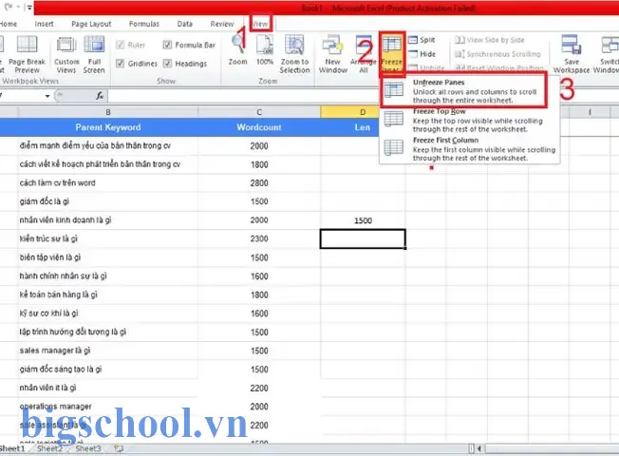Viewport: 619px width, 456px height.
Task: Switch to Sheet3 tab
Action: coord(88,448)
